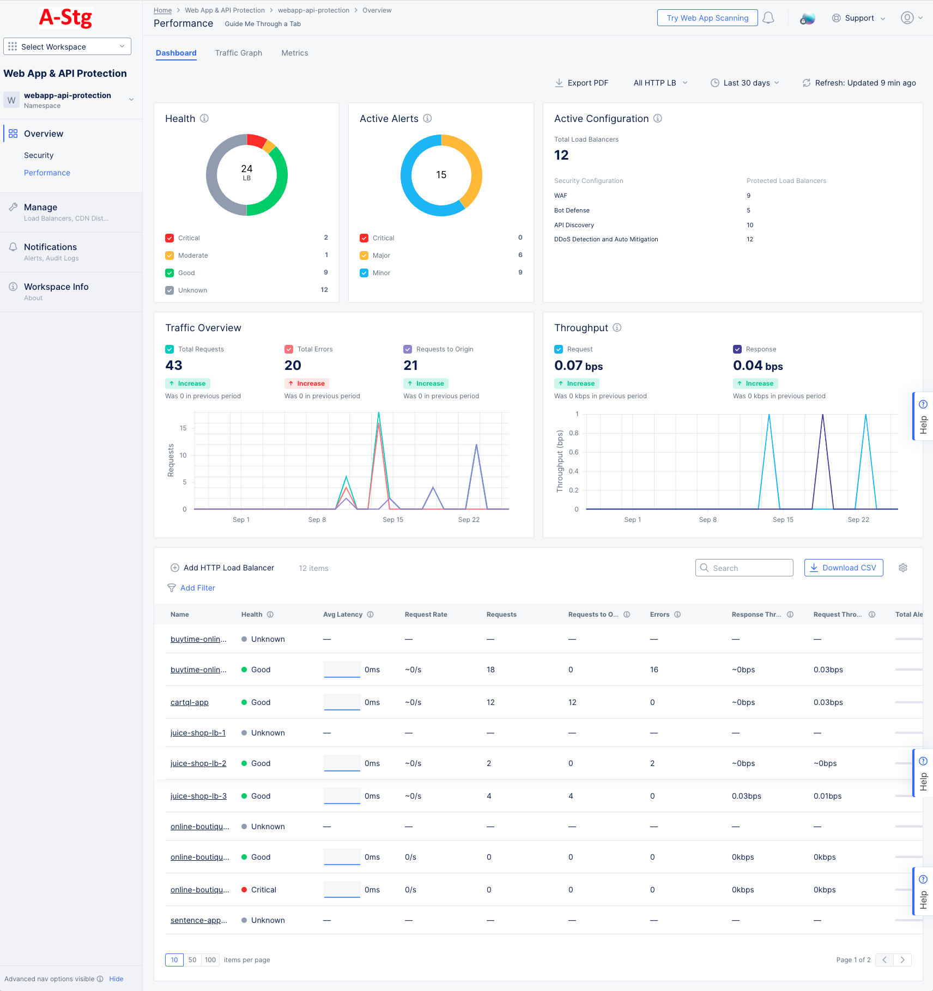Uncheck Critical in the Health legend
The image size is (933, 991).
[x=169, y=238]
